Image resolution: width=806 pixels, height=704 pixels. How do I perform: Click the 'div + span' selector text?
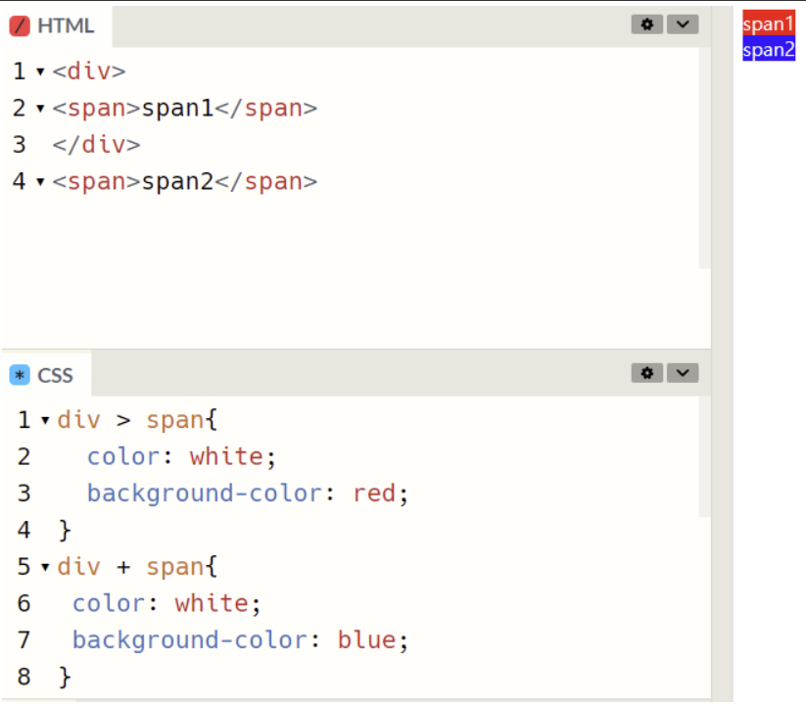tap(130, 567)
